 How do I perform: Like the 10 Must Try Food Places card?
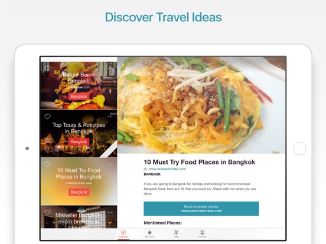(x=48, y=164)
